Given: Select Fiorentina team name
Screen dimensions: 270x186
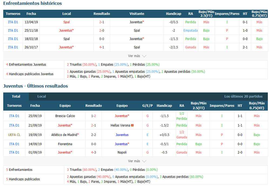Looking at the screenshot, I should pos(65,144).
